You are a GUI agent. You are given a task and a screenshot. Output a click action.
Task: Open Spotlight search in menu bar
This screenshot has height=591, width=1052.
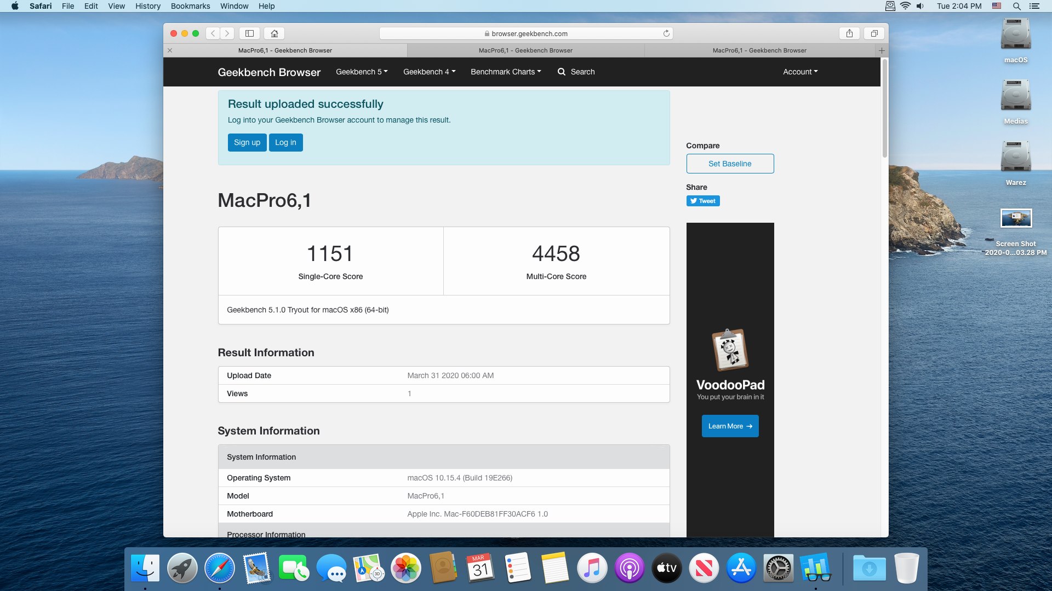click(1016, 6)
